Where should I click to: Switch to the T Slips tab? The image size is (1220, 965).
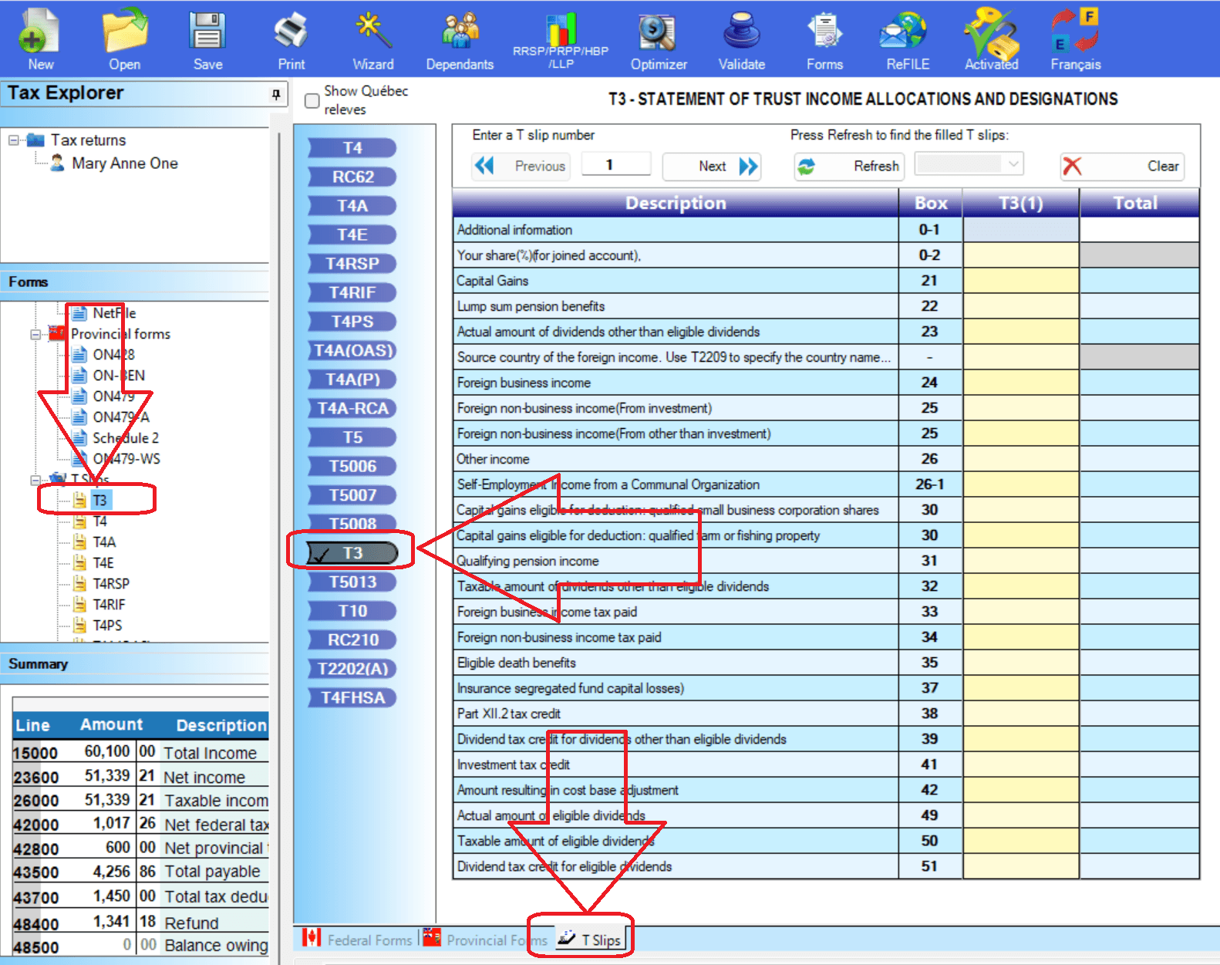(x=591, y=940)
